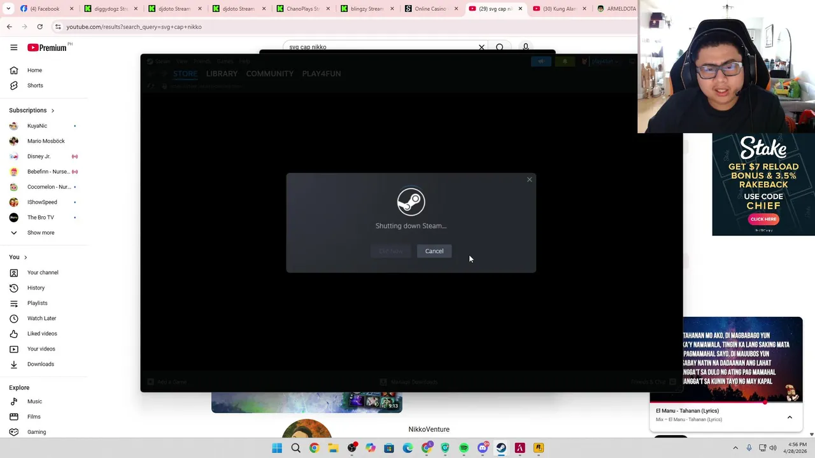Image resolution: width=815 pixels, height=458 pixels.
Task: Open KuyaNic subscription channel
Action: pyautogui.click(x=37, y=126)
